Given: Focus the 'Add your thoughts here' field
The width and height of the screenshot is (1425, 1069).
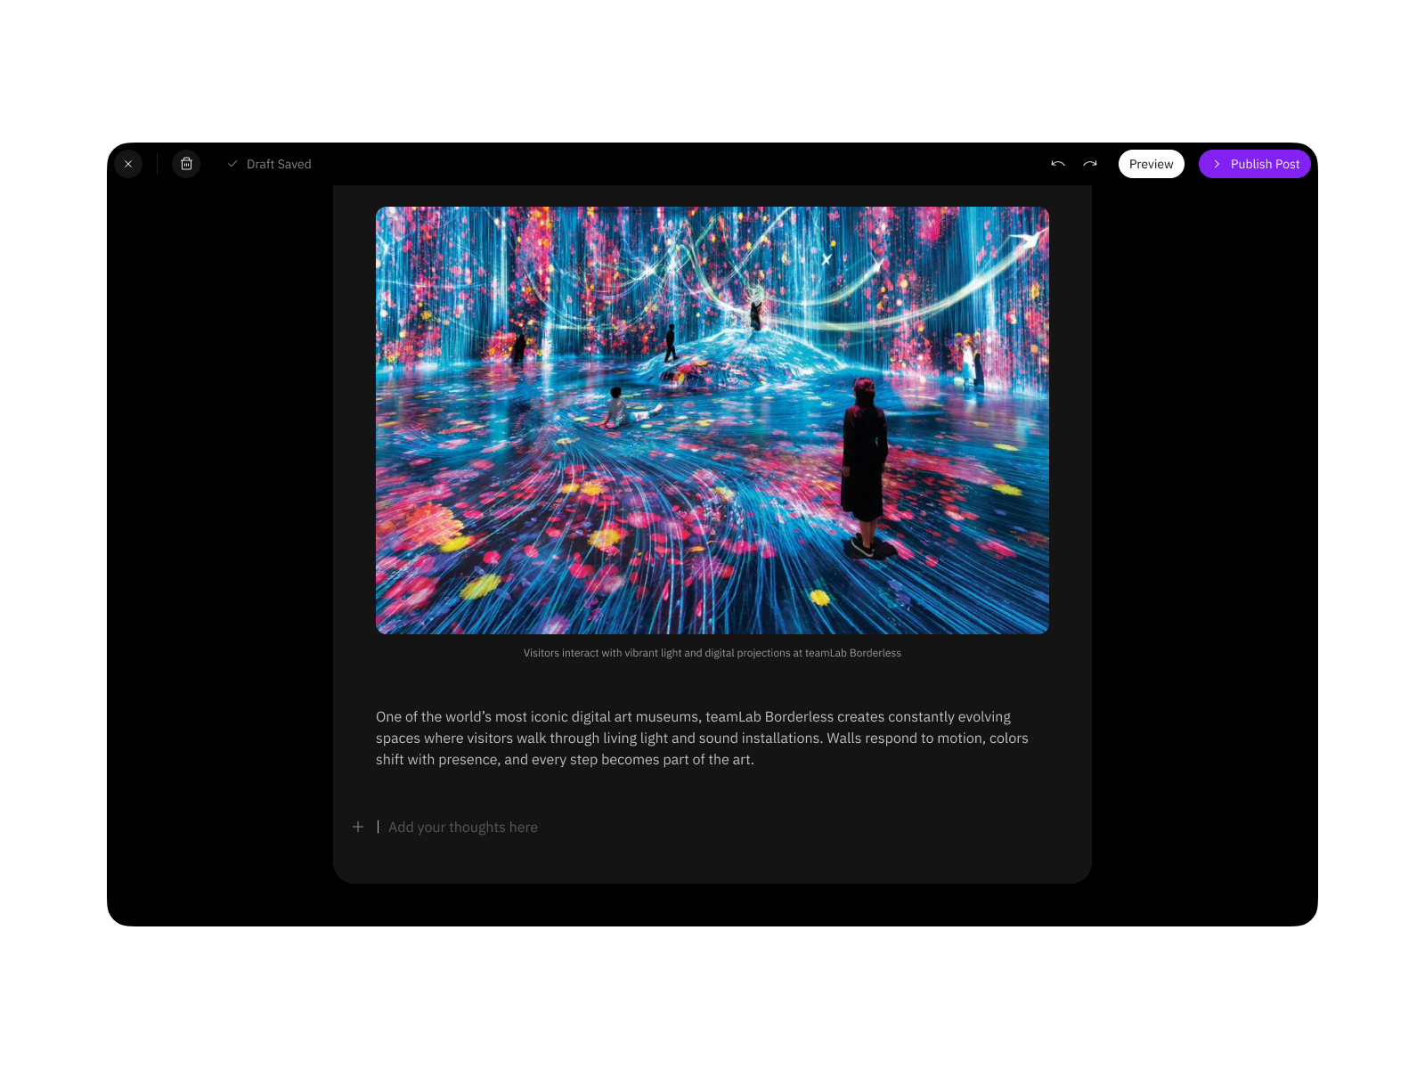Looking at the screenshot, I should (x=463, y=827).
